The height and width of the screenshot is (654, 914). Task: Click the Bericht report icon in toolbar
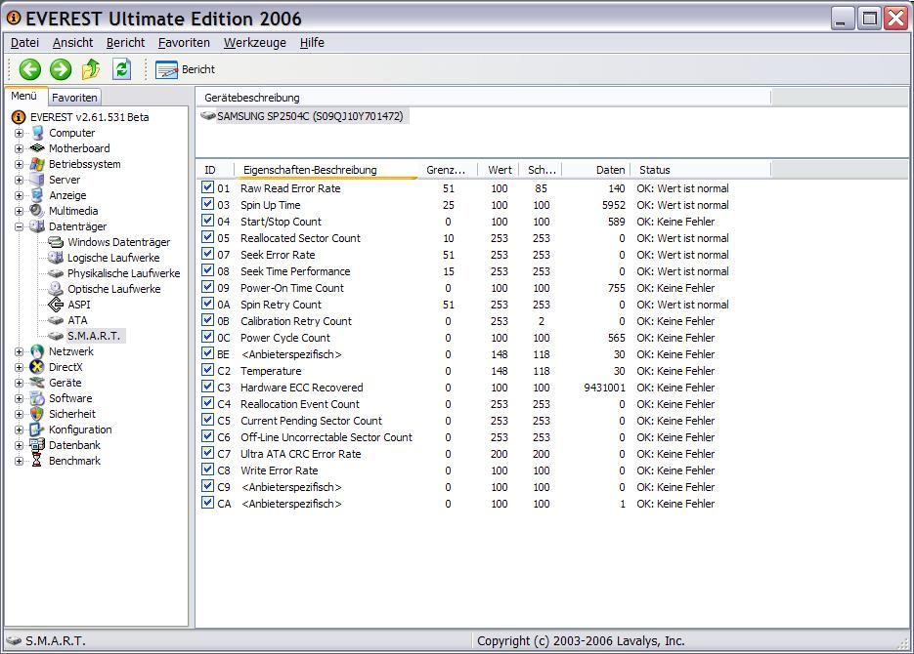tap(166, 70)
